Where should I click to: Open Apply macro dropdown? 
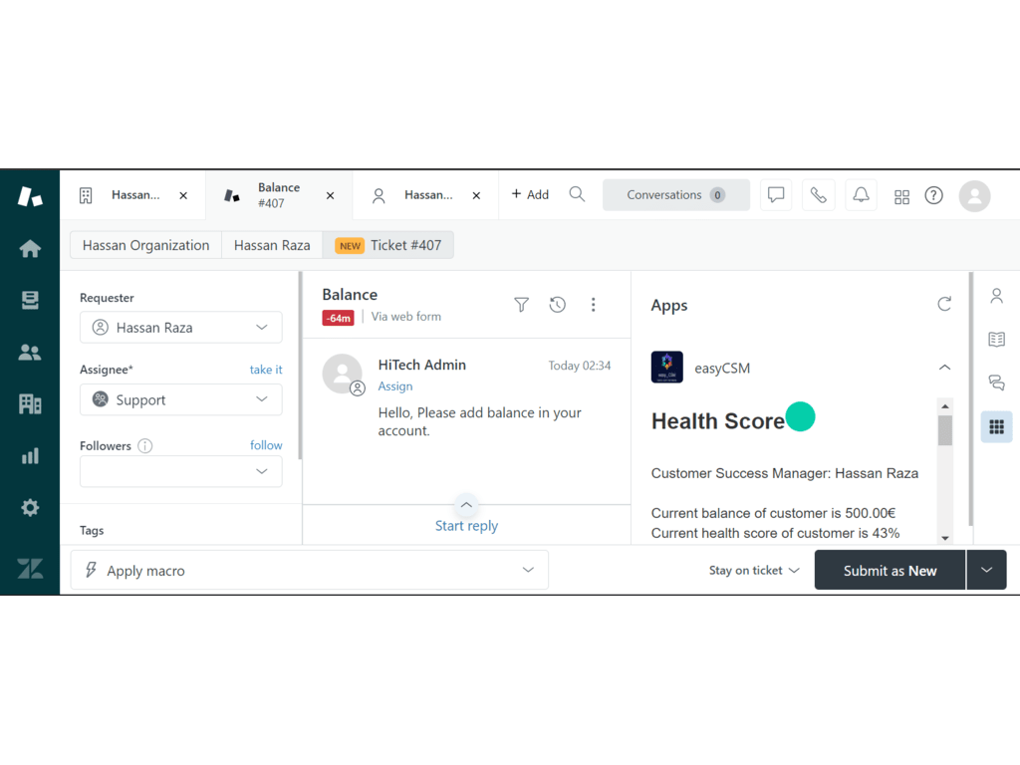tap(309, 570)
